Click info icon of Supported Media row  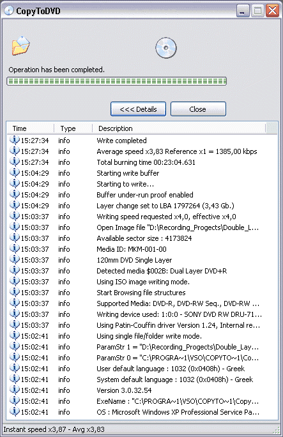tap(15, 303)
